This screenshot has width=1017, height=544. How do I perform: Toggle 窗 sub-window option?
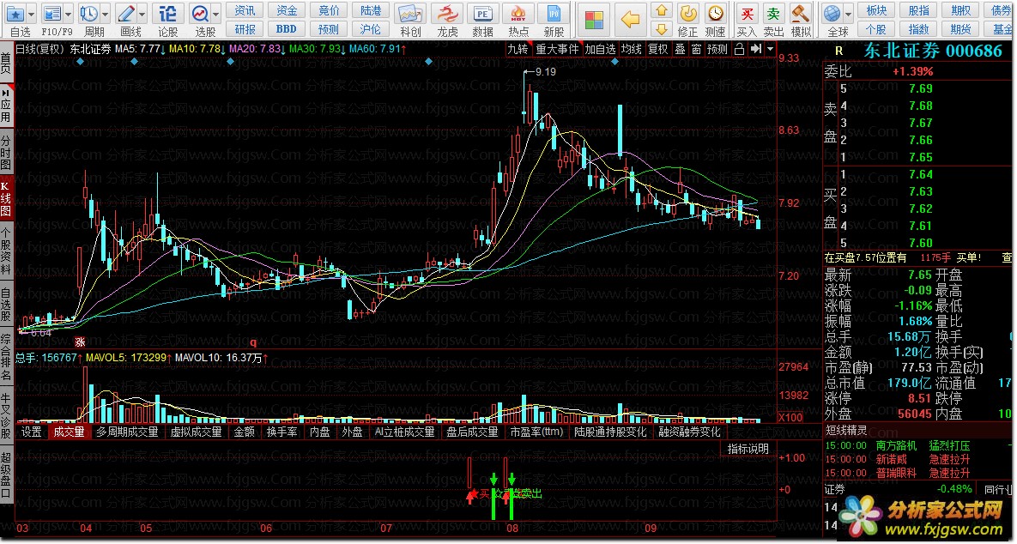coord(696,49)
